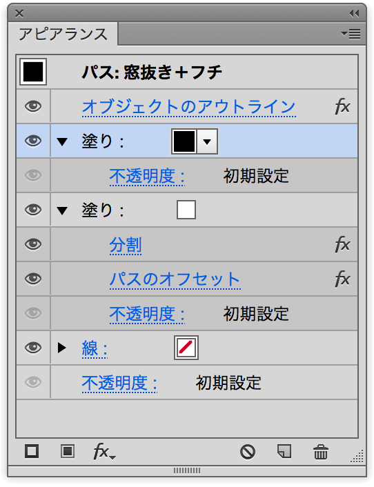Viewport: 374px width, 487px height.
Task: Click fx icon on オブジェクトのアウトライン row
Action: (343, 106)
